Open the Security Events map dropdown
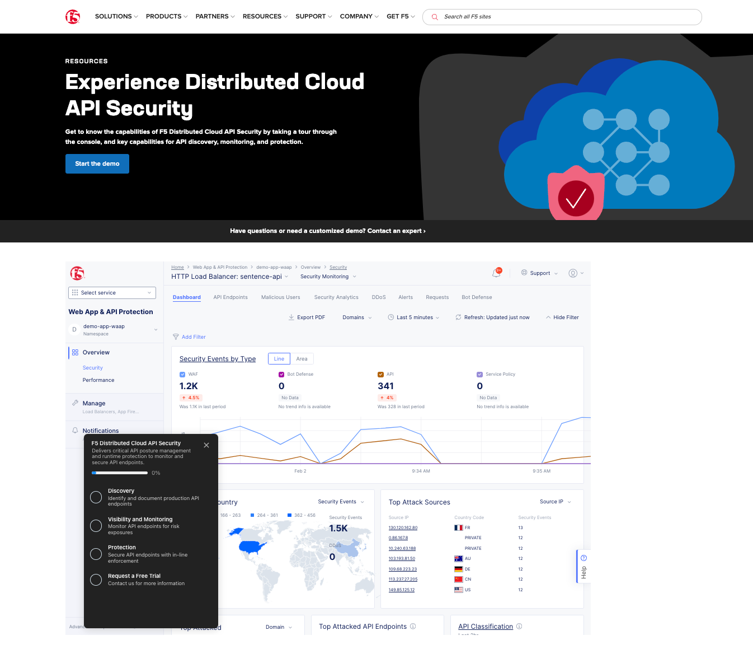 pos(341,502)
